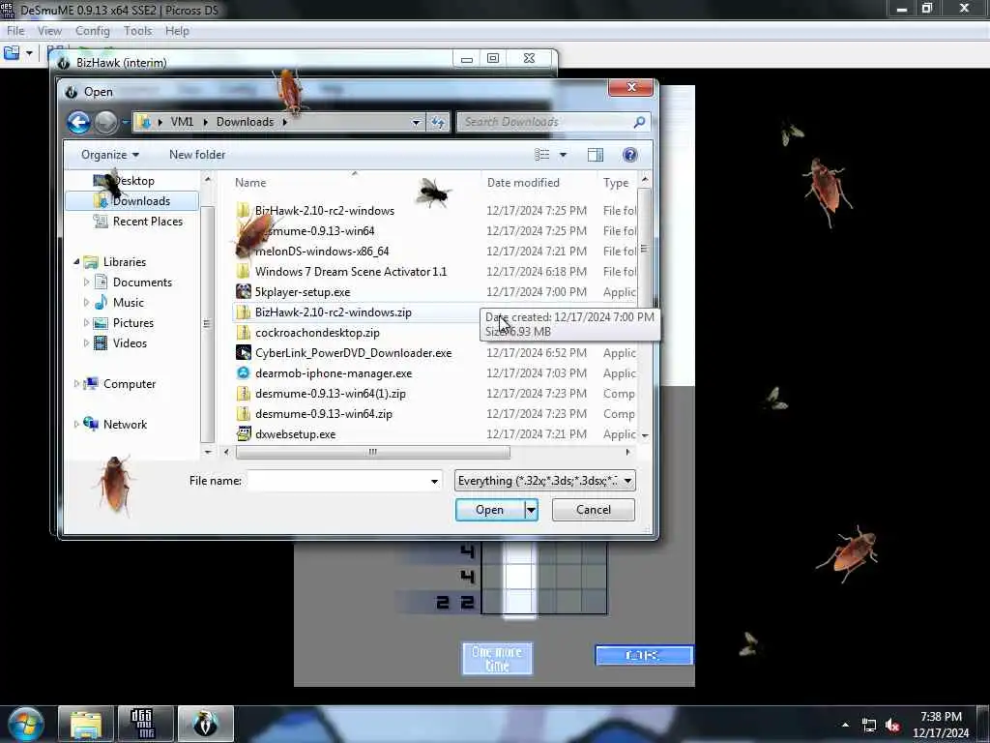Select the Windows 7 Dream Scene Activator folder icon
The height and width of the screenshot is (743, 990).
[243, 272]
